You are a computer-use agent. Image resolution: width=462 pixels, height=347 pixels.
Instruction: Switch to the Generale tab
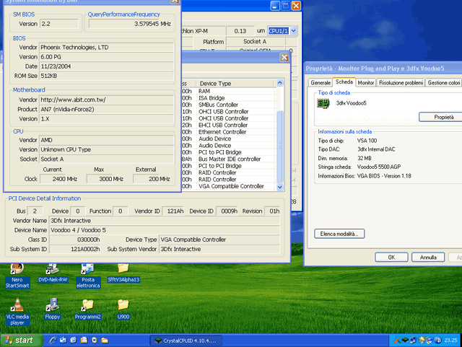(x=321, y=83)
